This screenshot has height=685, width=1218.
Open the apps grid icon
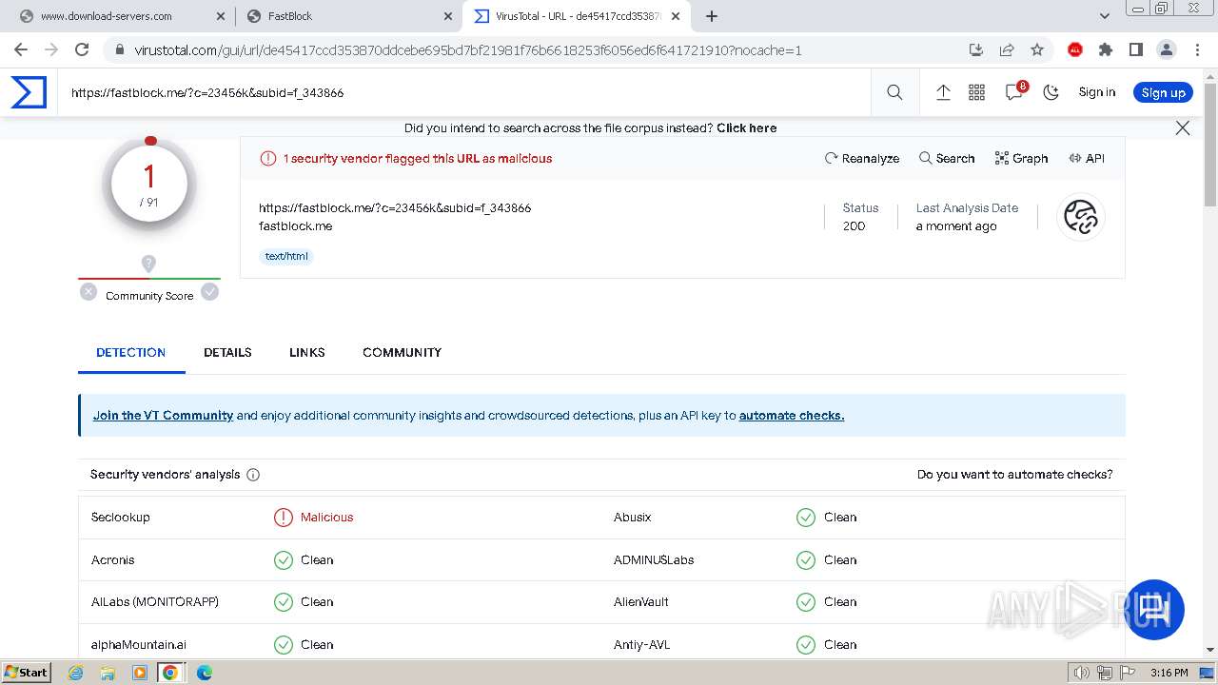click(x=977, y=92)
